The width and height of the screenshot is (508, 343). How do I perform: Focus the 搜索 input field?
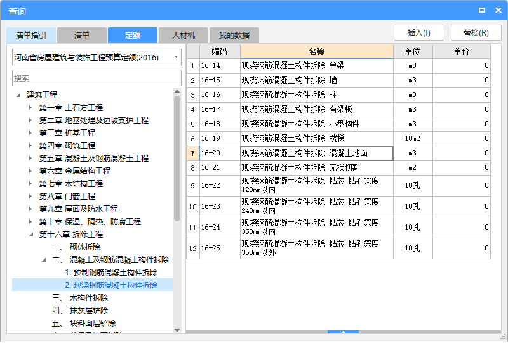[x=97, y=78]
